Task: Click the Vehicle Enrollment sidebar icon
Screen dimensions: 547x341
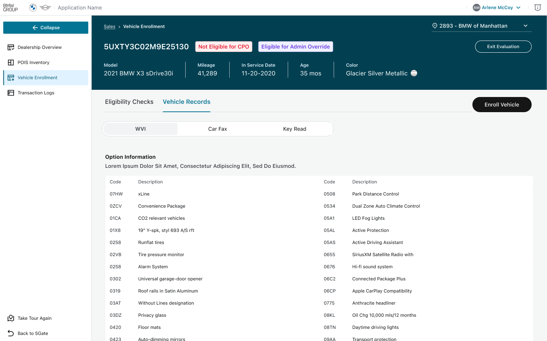Action: [11, 78]
